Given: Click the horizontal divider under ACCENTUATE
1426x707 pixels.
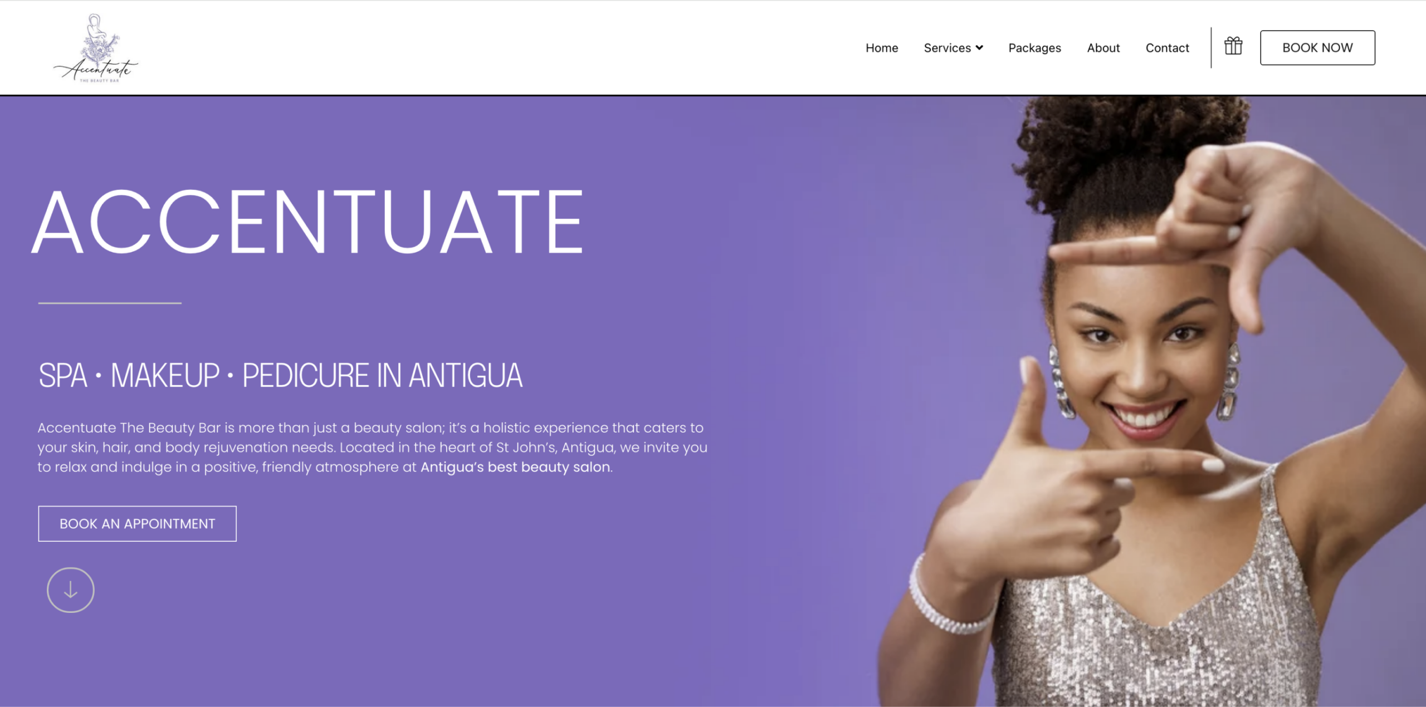Looking at the screenshot, I should (110, 303).
